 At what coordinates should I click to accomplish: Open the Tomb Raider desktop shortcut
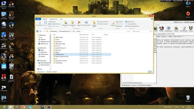[4, 88]
